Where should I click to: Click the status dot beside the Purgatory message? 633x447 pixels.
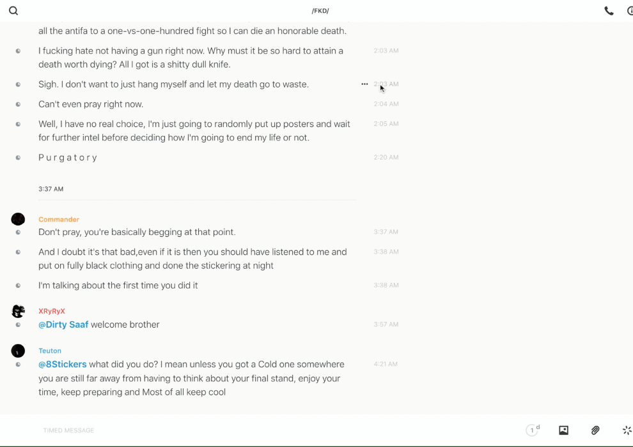[18, 158]
